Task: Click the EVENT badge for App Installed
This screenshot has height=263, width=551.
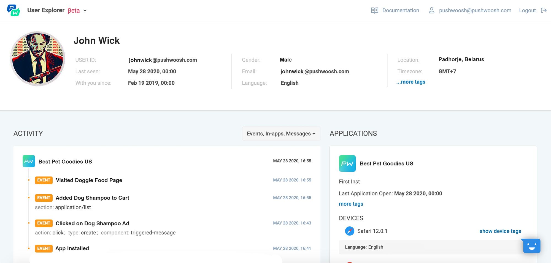Action: (44, 248)
